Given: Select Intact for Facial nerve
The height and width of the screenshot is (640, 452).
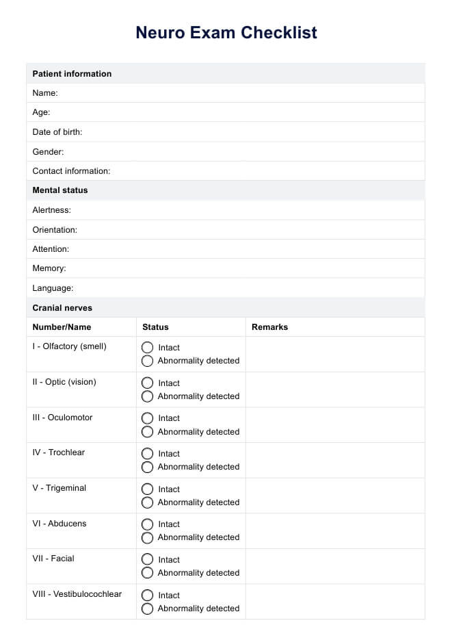Looking at the screenshot, I should pos(147,560).
